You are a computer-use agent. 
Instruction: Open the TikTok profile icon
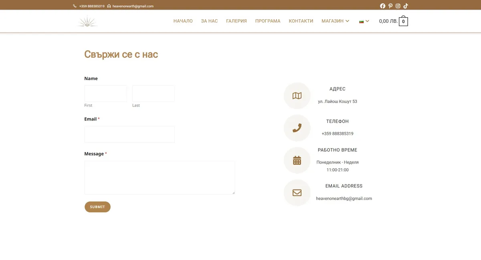406,6
